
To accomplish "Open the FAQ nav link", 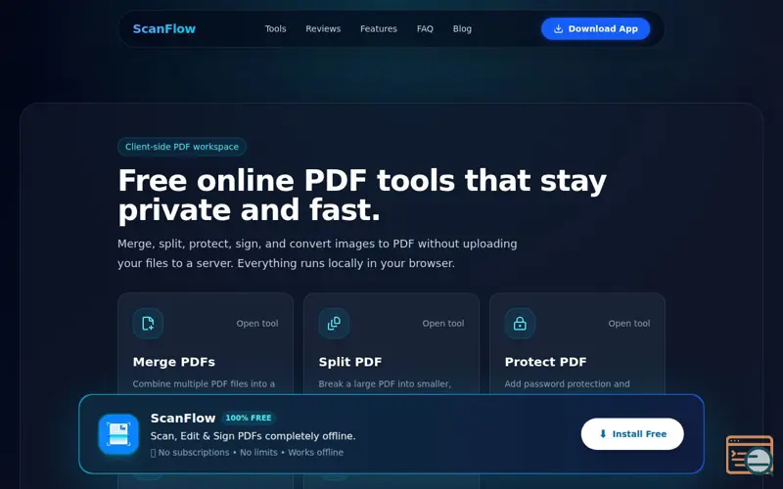I will (x=425, y=29).
